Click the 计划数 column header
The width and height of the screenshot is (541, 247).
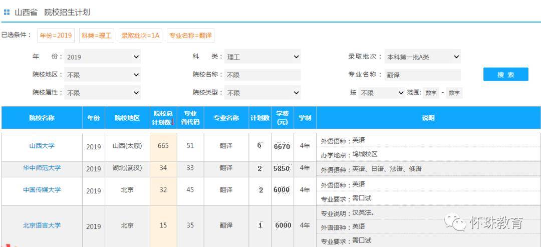[x=260, y=118]
